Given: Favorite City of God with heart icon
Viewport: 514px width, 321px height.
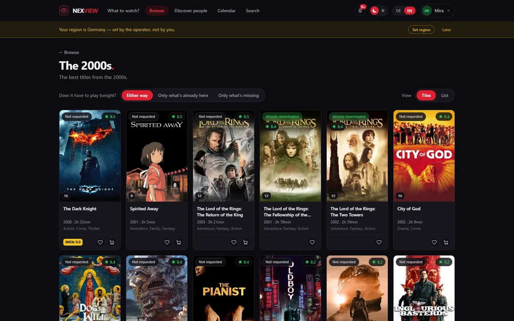Looking at the screenshot, I should click(x=434, y=242).
